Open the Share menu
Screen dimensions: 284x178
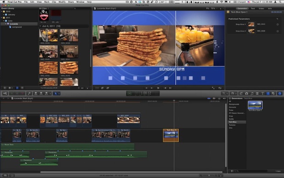pos(71,2)
